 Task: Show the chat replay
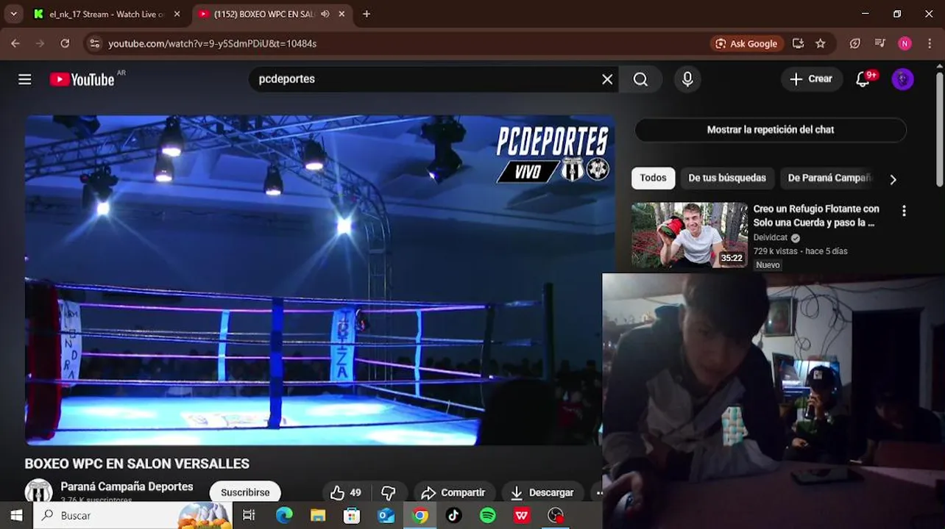click(771, 130)
